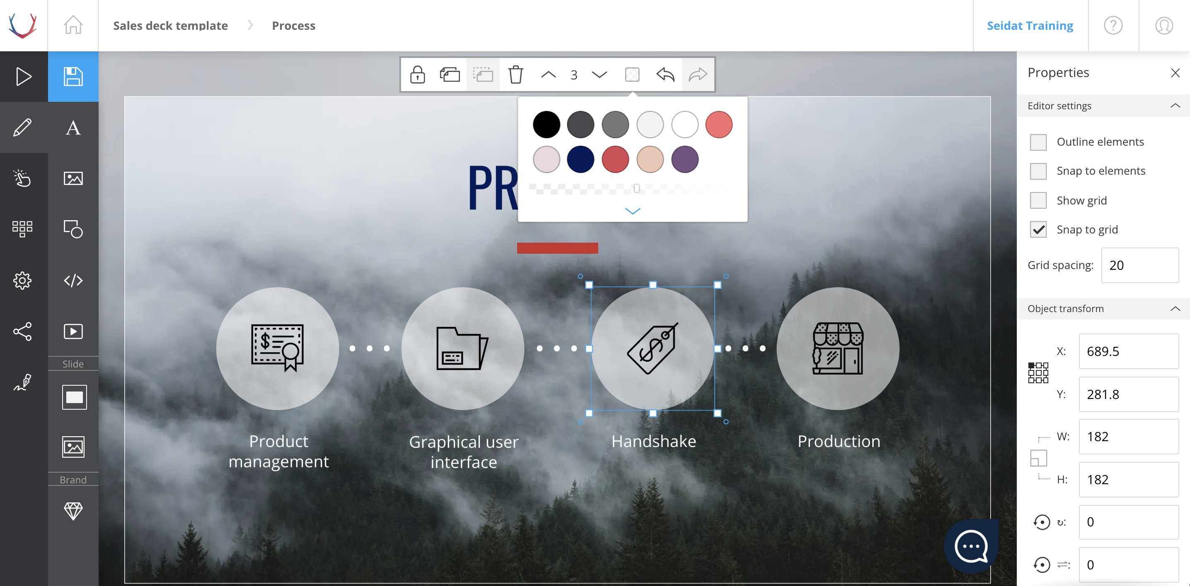Click the trash delete icon
1190x586 pixels.
pyautogui.click(x=515, y=74)
